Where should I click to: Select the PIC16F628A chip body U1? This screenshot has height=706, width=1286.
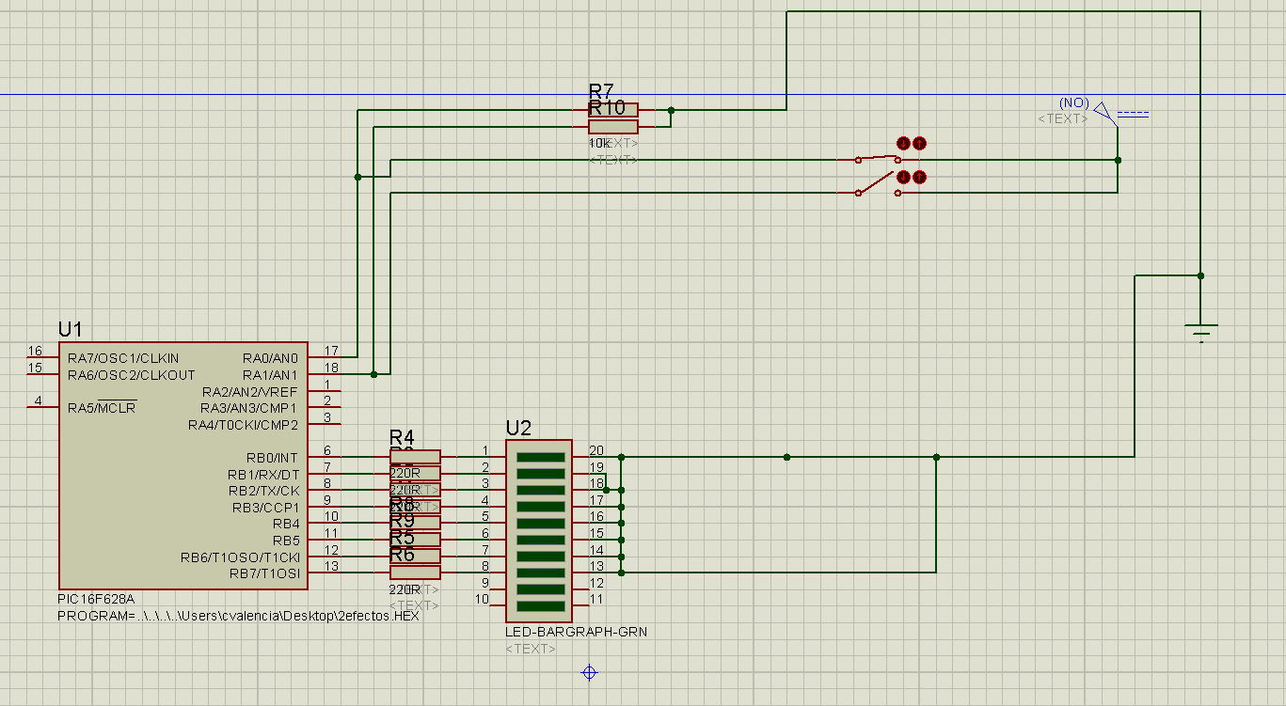click(x=183, y=465)
